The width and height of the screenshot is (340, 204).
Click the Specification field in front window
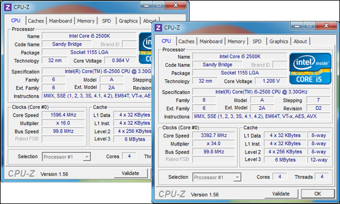261,92
